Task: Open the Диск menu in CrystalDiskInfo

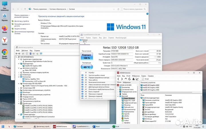Action: 105,38
